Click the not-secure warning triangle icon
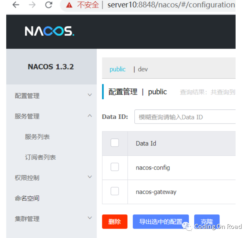The image size is (250, 238). [69, 5]
